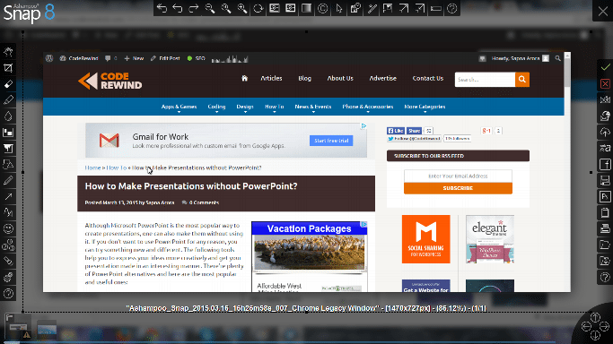Image resolution: width=613 pixels, height=344 pixels.
Task: Click the right arrow on navigation wheel
Action: [604, 326]
